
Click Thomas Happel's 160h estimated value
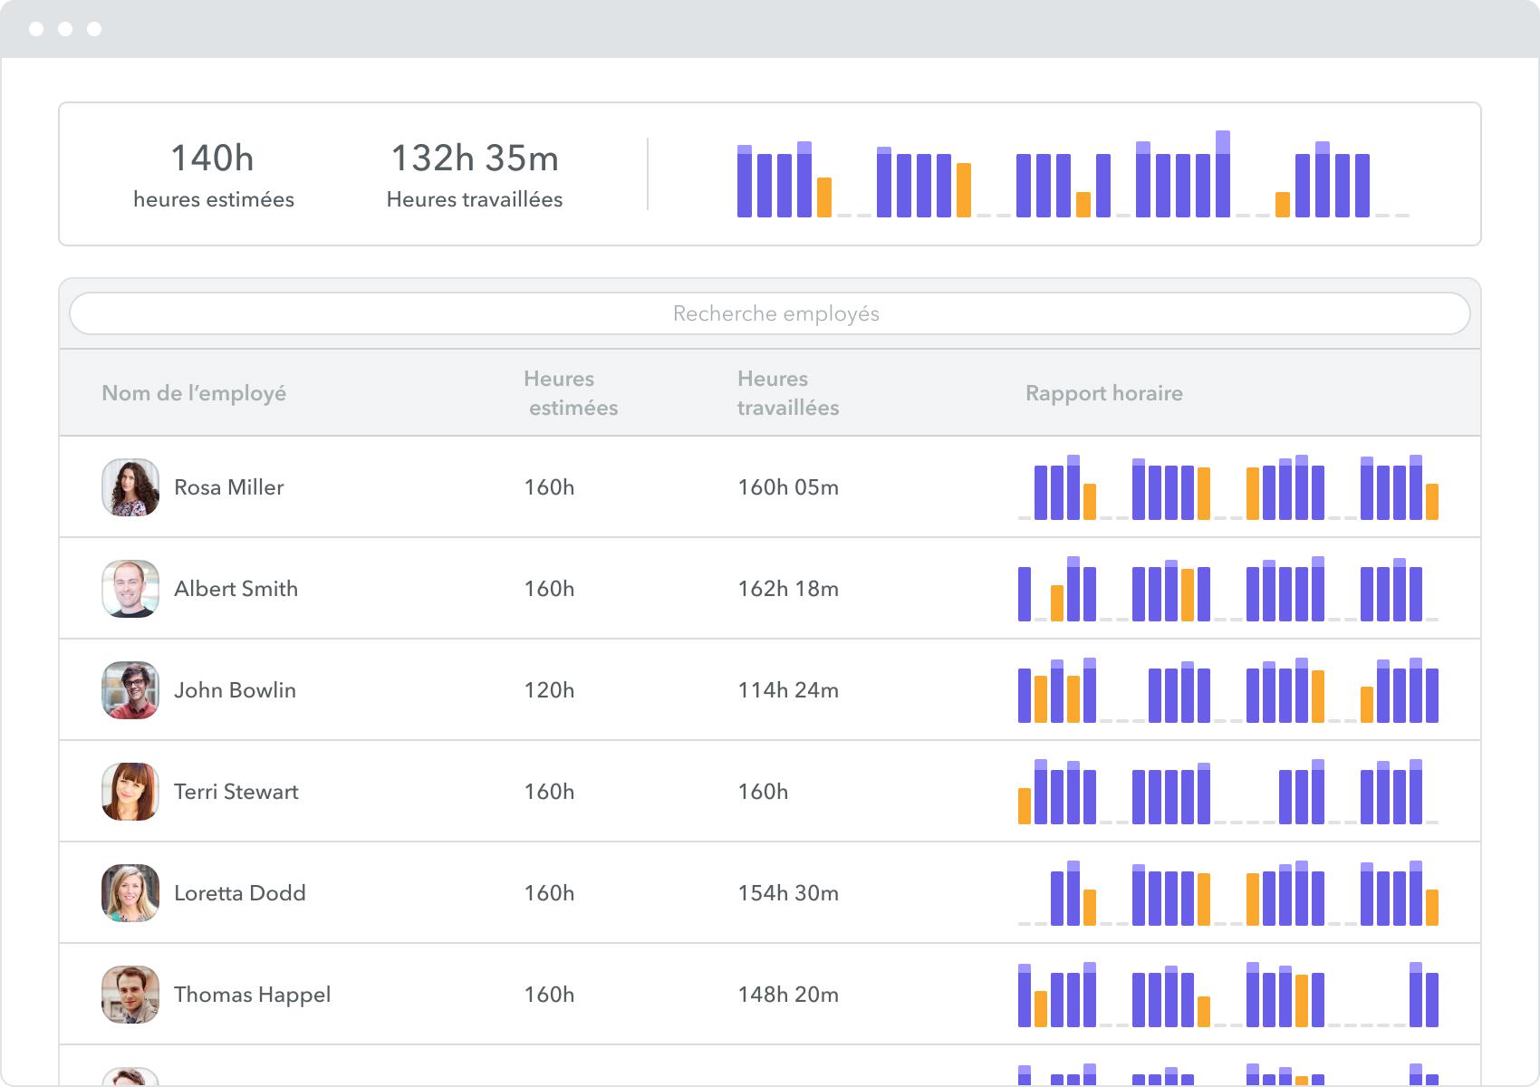(x=549, y=995)
